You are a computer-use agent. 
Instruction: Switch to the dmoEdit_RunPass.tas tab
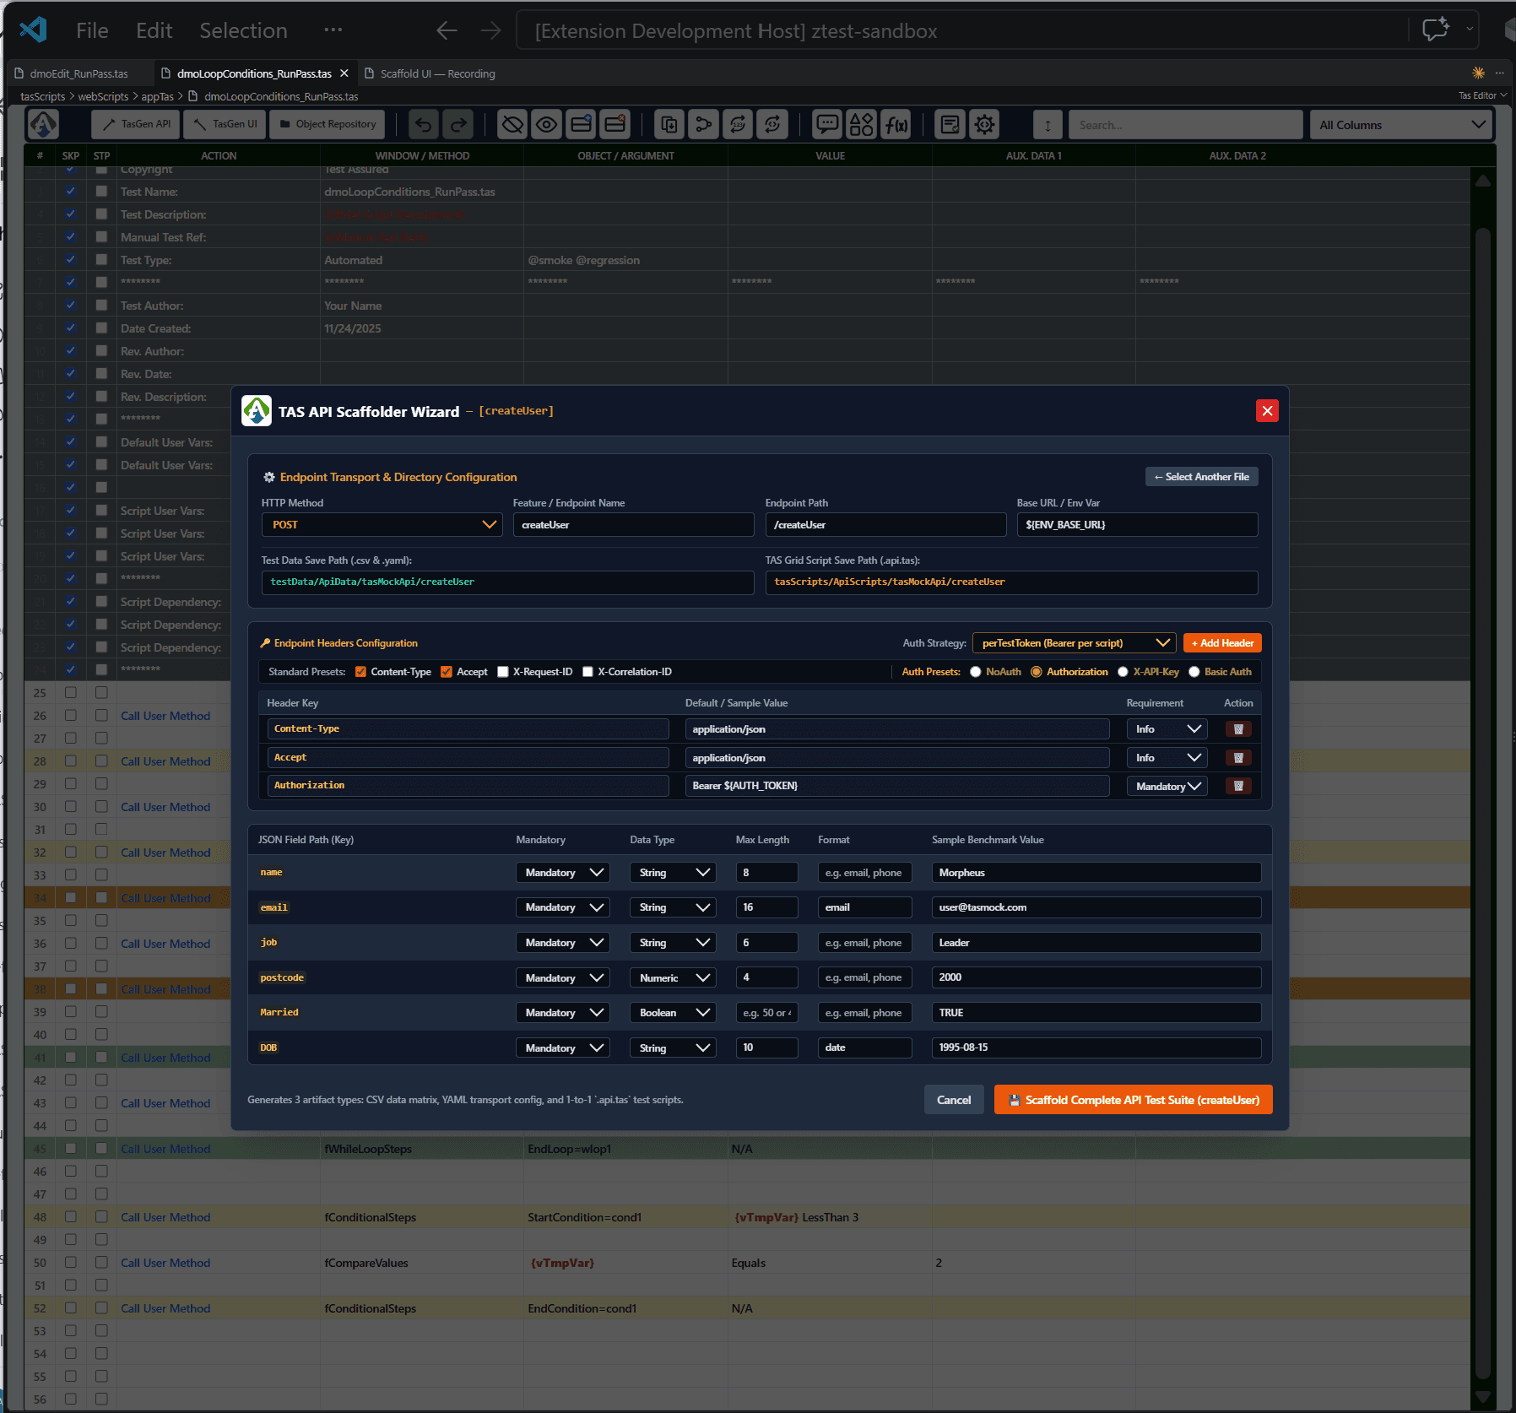pos(79,73)
